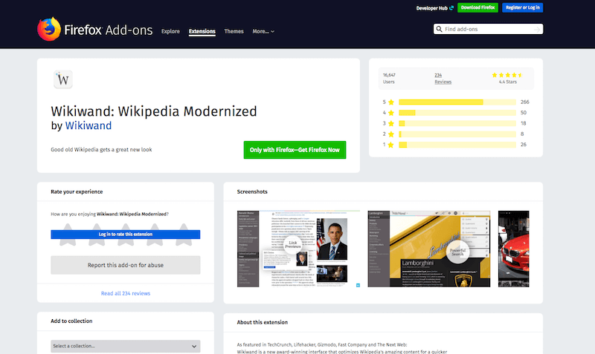
Task: Click the fourth rating star
Action: [x=155, y=235]
